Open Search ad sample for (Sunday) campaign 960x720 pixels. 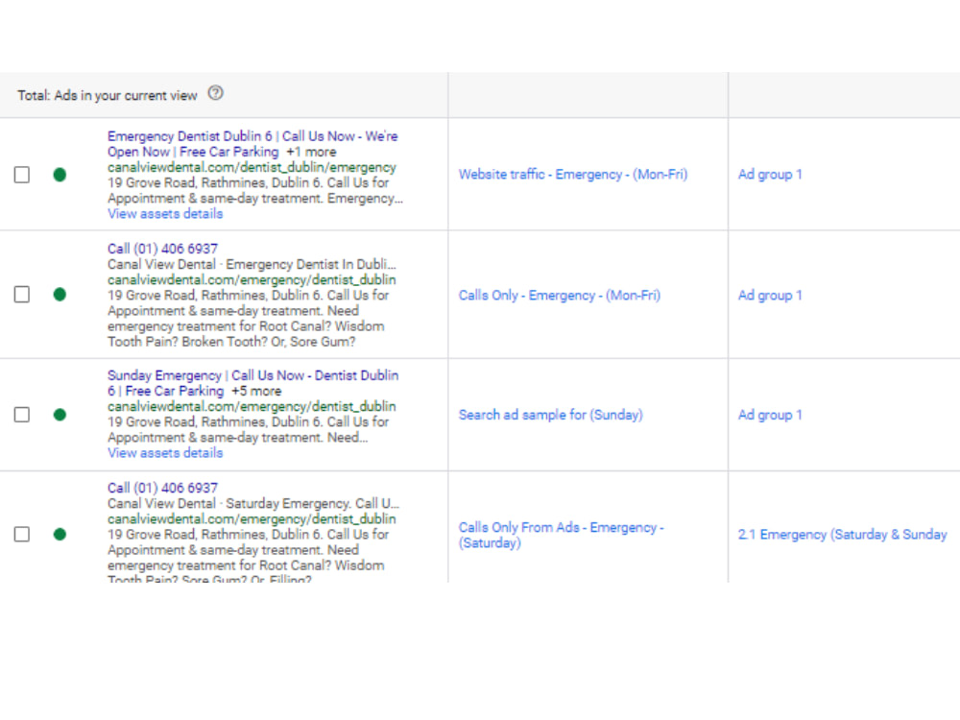(x=551, y=415)
